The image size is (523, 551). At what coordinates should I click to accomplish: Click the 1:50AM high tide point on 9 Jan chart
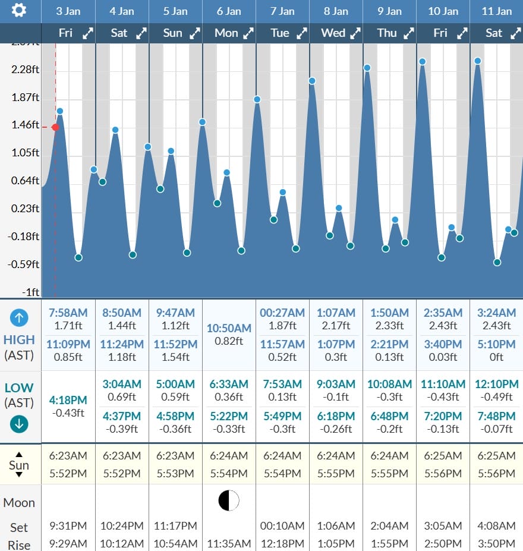tap(367, 68)
